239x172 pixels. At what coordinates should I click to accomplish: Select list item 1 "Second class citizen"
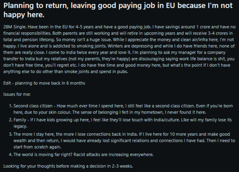tap(121, 109)
